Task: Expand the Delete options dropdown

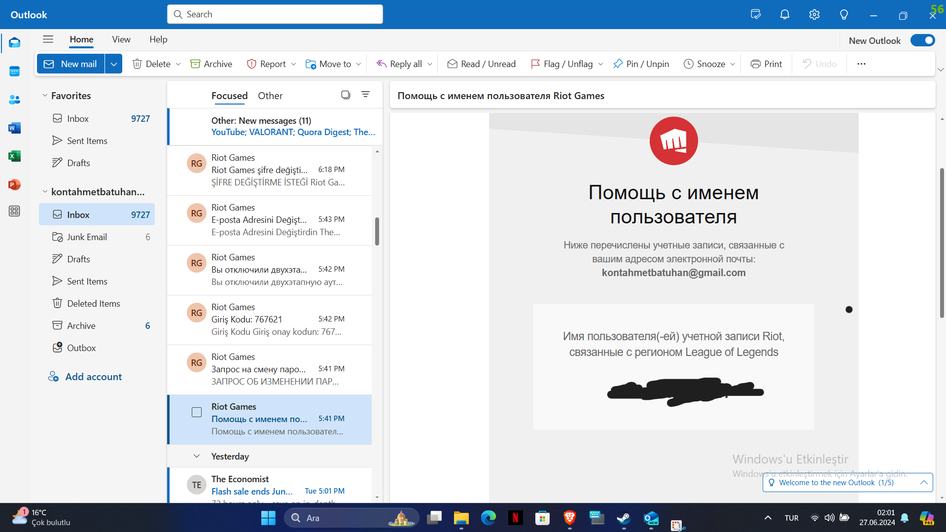Action: (178, 64)
